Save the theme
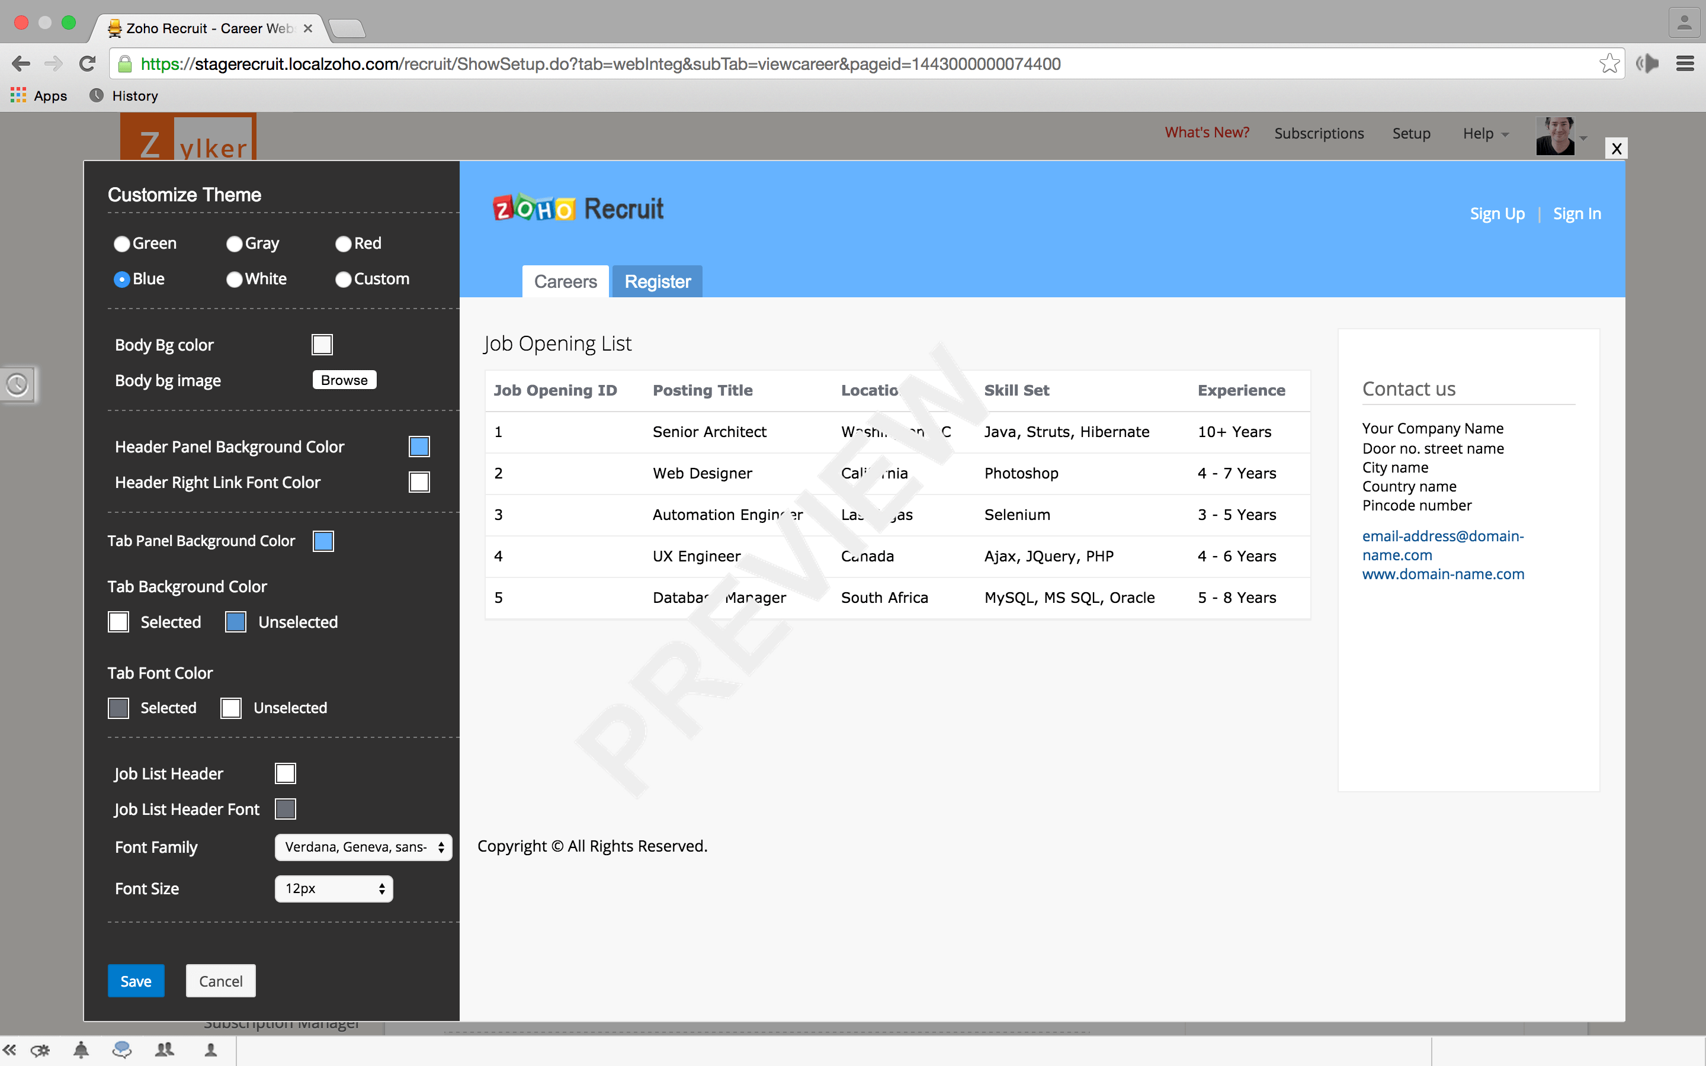 (x=136, y=981)
